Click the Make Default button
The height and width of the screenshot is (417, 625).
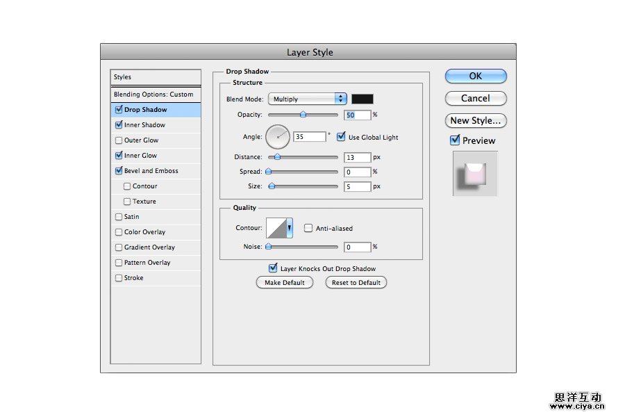point(285,283)
